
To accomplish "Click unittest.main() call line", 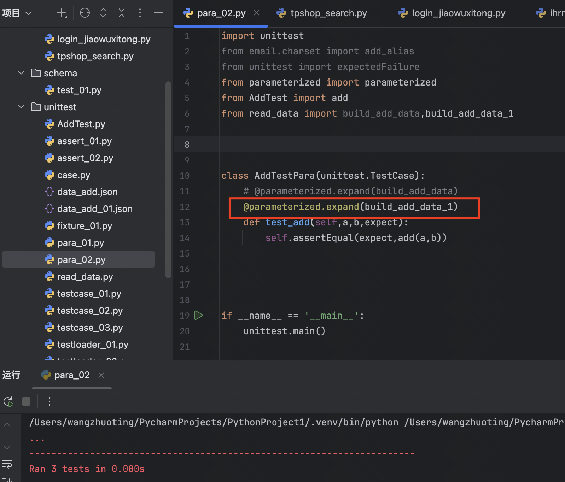I will point(284,331).
